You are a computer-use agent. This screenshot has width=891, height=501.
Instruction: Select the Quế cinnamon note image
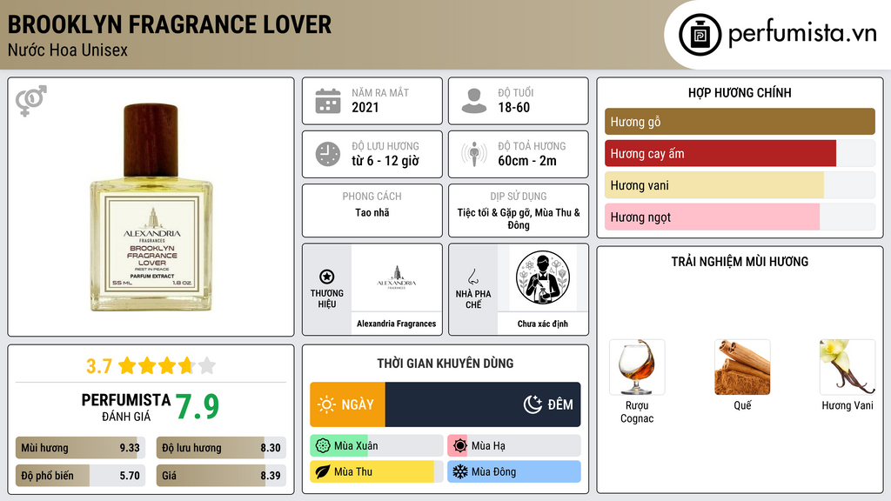[x=742, y=367]
